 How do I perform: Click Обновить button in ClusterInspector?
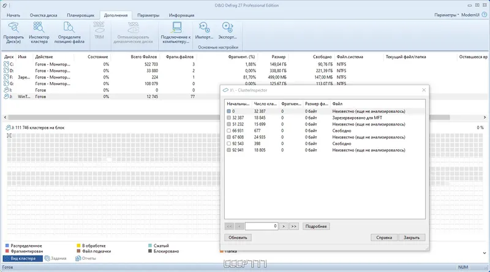[238, 238]
